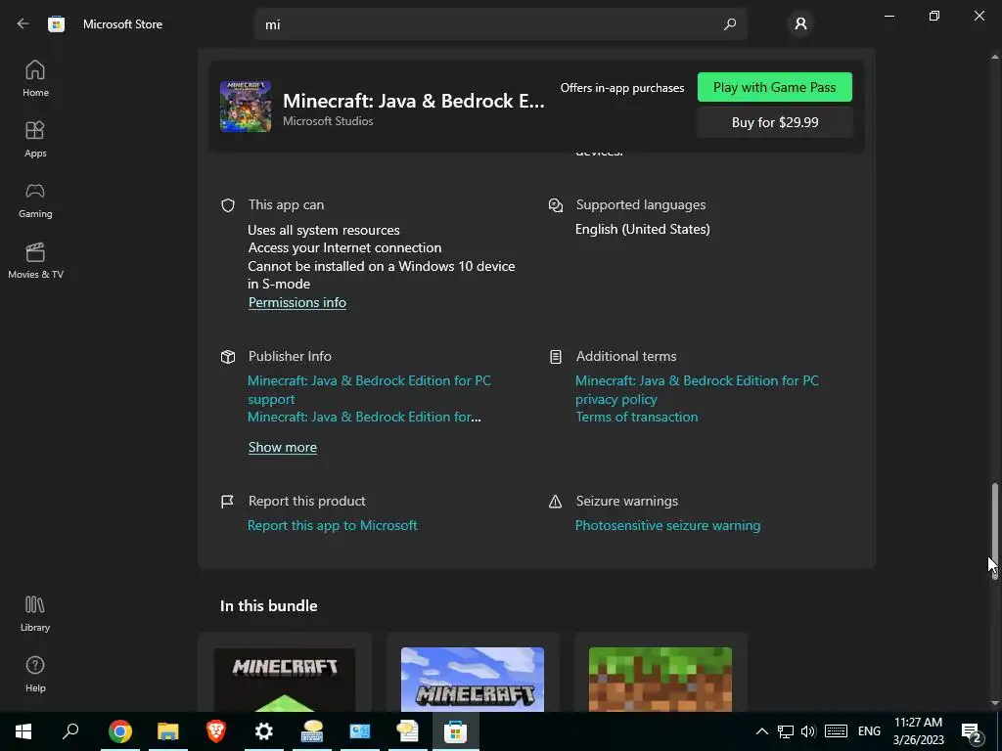Open Home in the sidebar
This screenshot has height=751, width=1002.
[x=35, y=78]
